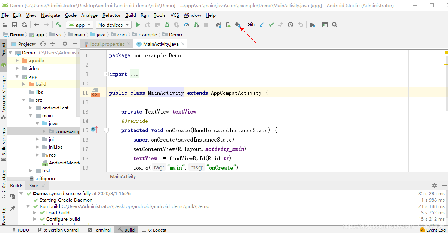The height and width of the screenshot is (233, 448).
Task: Open the No devices dropdown
Action: pyautogui.click(x=113, y=25)
